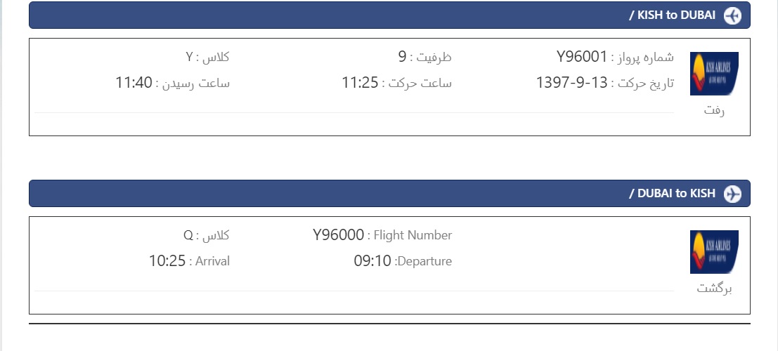The width and height of the screenshot is (778, 351).
Task: Select the DUBAI to KISH header bar
Action: tap(389, 194)
